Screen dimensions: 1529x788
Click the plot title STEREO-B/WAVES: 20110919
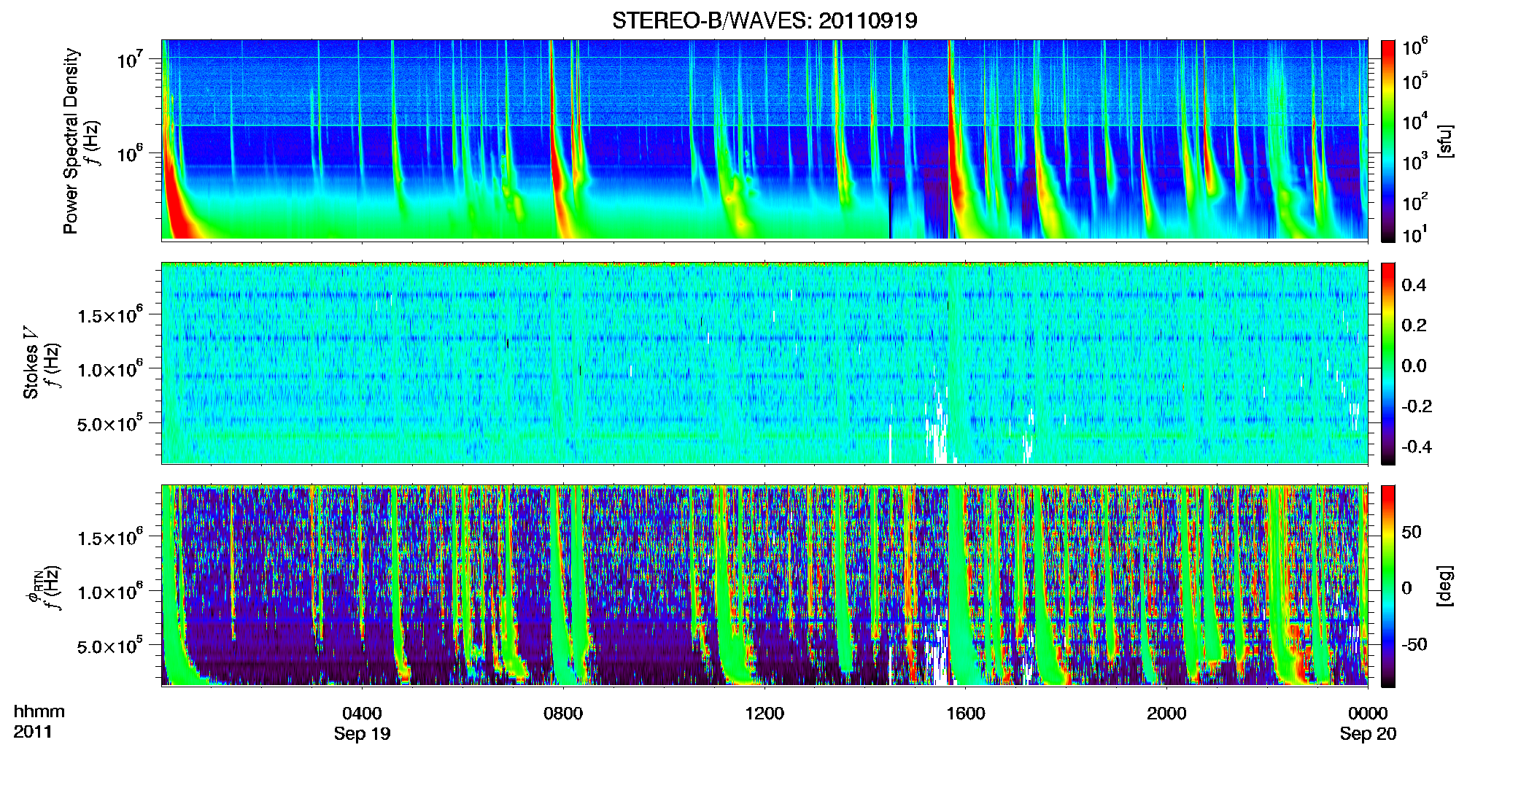tap(764, 20)
